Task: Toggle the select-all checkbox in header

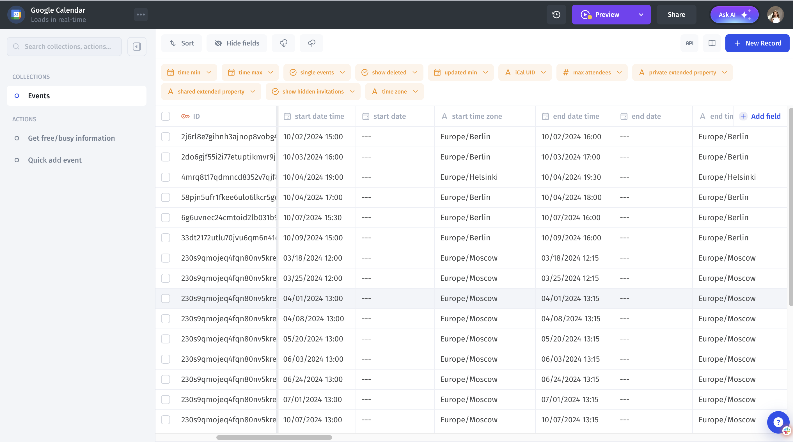Action: click(166, 116)
